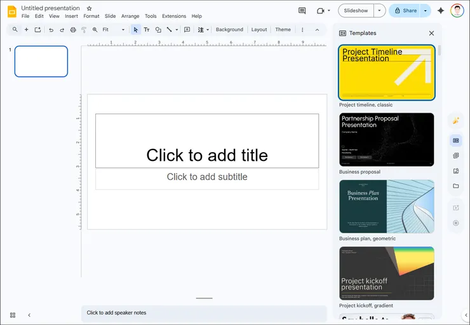Click the 'Click to add title' placeholder
The width and height of the screenshot is (470, 325).
click(207, 141)
